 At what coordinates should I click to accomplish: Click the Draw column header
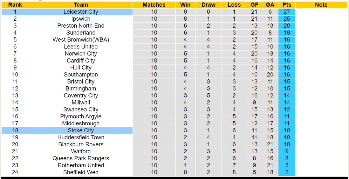209,5
